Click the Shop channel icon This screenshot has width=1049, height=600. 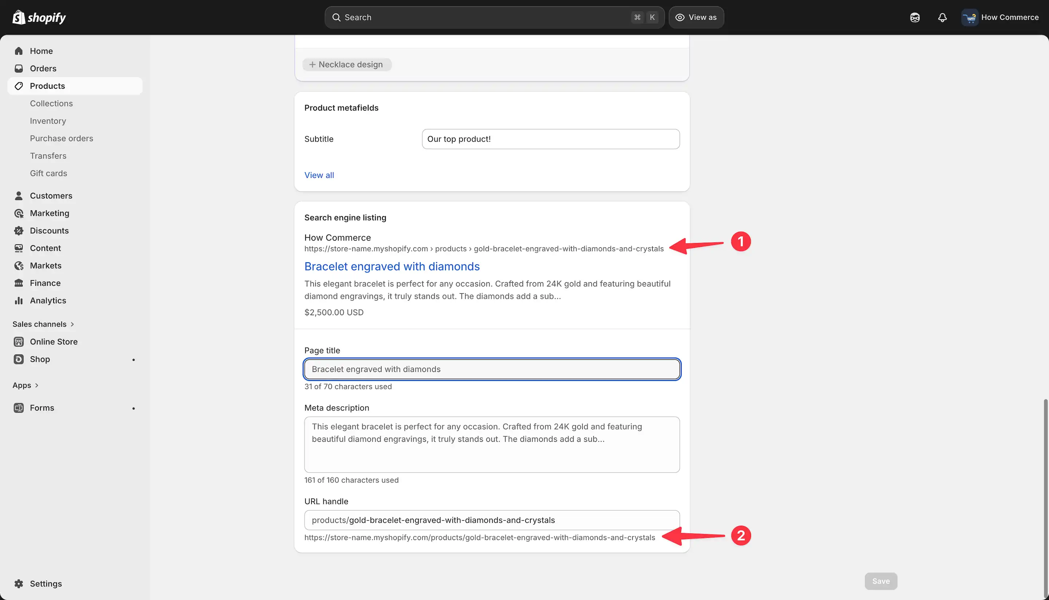pos(19,359)
